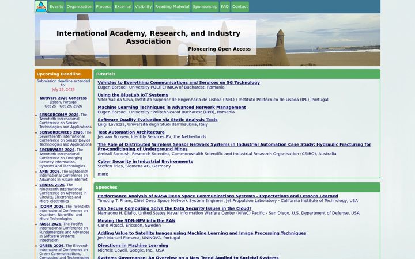Image resolution: width=415 pixels, height=259 pixels.
Task: Open the Contact menu item
Action: point(240,6)
